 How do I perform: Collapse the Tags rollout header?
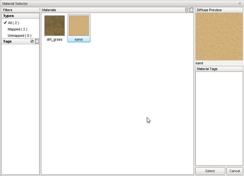[x=15, y=41]
